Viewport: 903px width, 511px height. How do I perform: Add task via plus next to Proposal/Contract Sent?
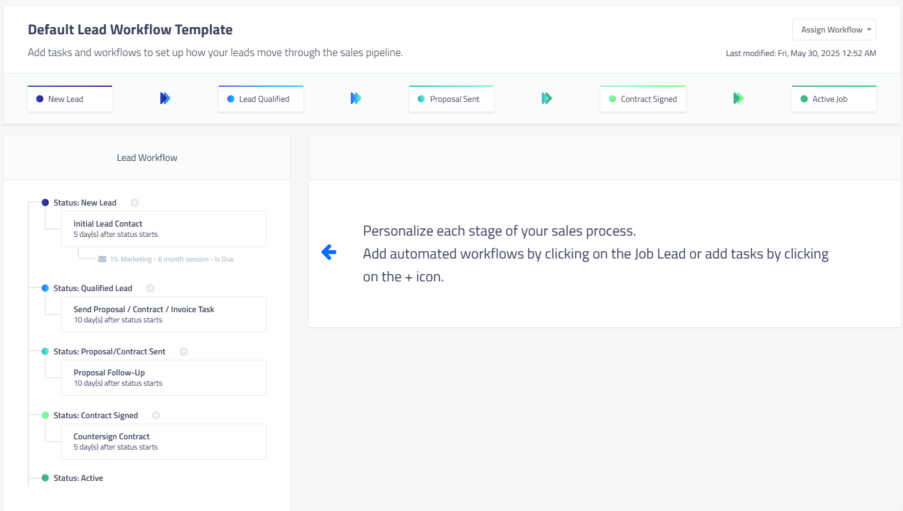click(184, 351)
